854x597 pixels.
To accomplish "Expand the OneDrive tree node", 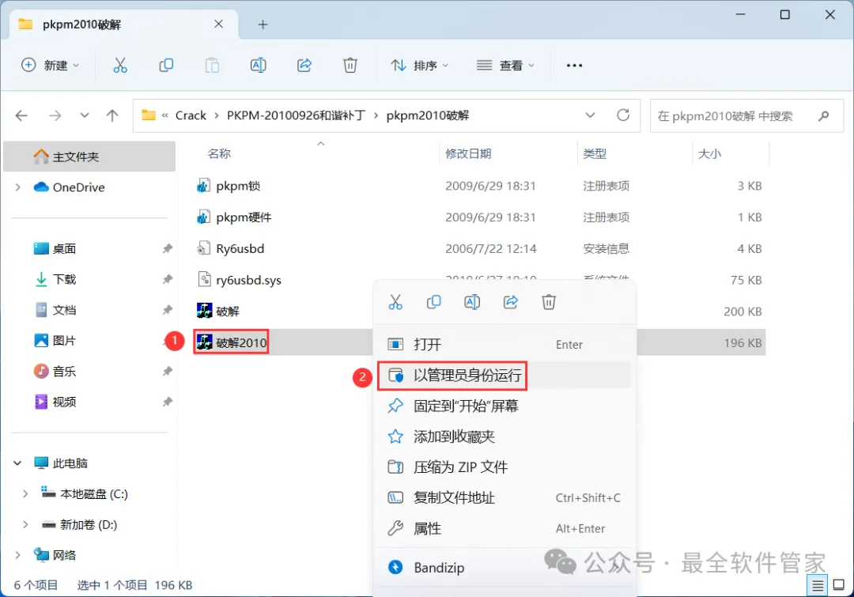I will point(18,187).
